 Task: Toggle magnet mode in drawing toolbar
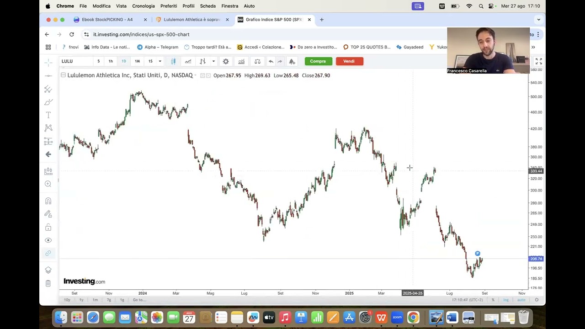(x=48, y=201)
